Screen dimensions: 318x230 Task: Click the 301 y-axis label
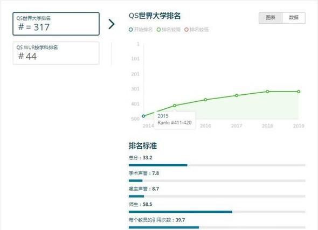point(135,89)
